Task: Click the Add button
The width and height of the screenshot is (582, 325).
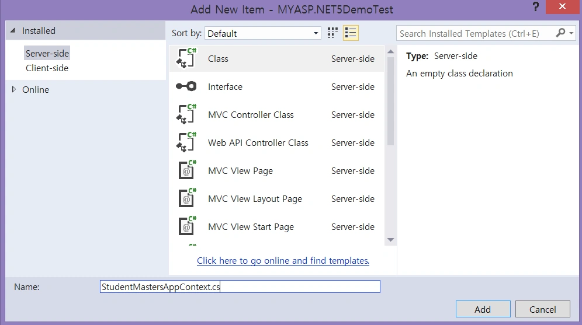Action: coord(483,309)
